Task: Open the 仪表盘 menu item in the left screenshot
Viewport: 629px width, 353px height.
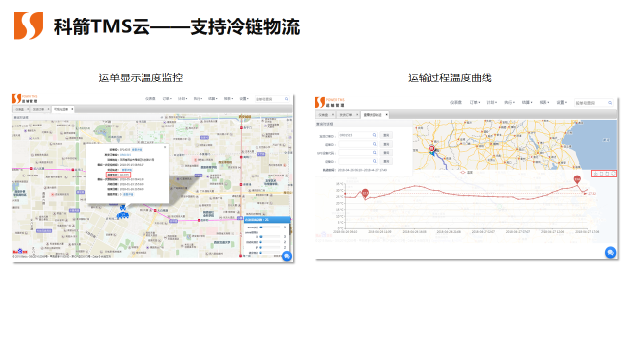Action: [x=150, y=98]
